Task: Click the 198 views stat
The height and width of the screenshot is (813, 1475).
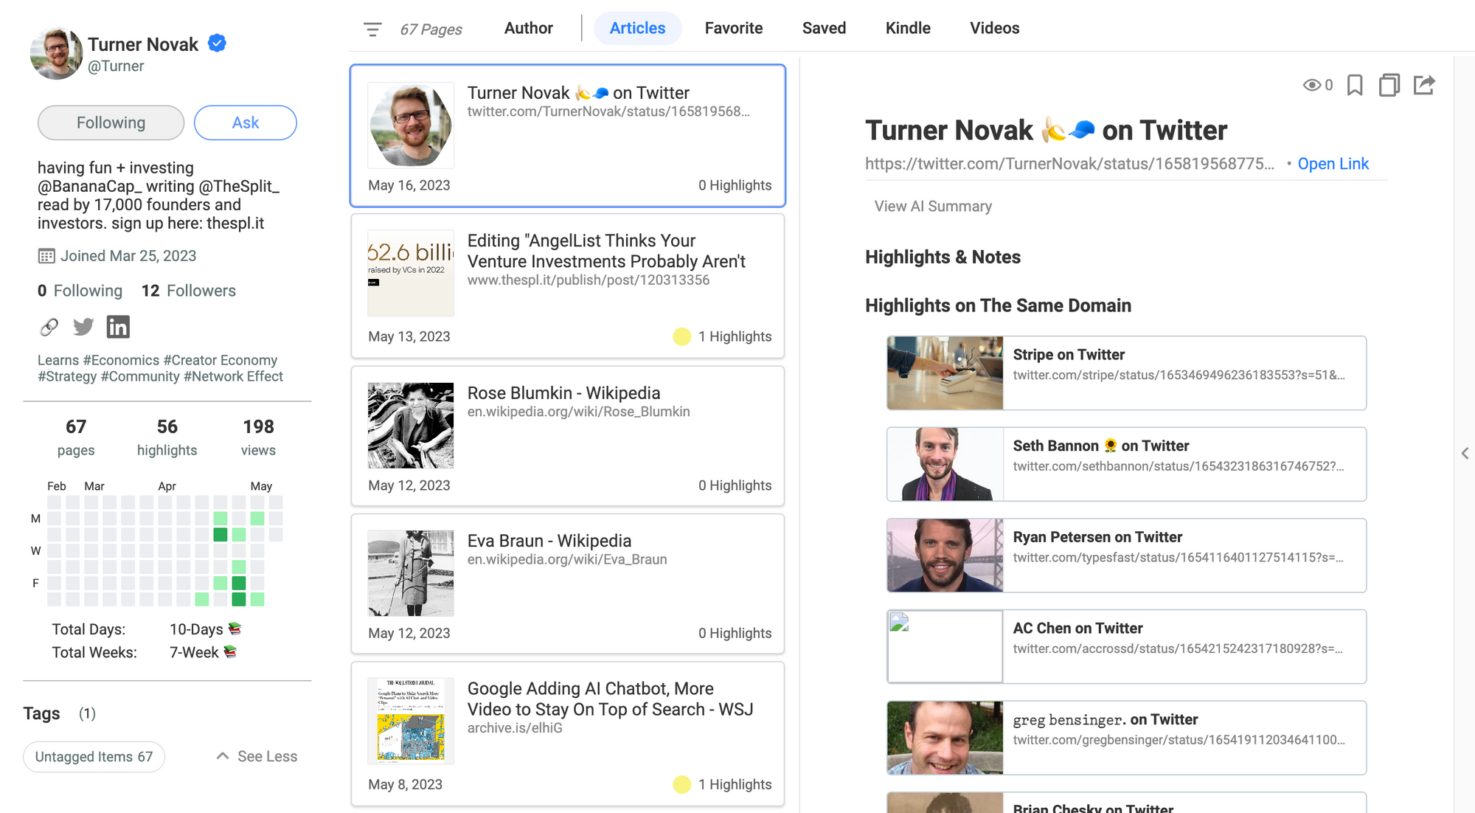Action: 258,437
